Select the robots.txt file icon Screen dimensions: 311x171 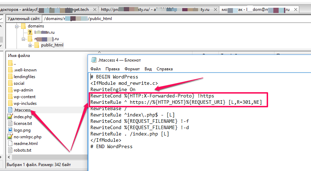point(10,150)
